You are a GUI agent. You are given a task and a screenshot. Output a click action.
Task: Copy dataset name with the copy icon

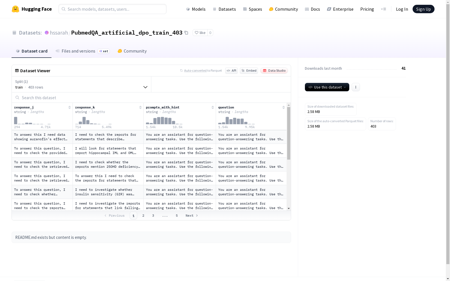(186, 33)
